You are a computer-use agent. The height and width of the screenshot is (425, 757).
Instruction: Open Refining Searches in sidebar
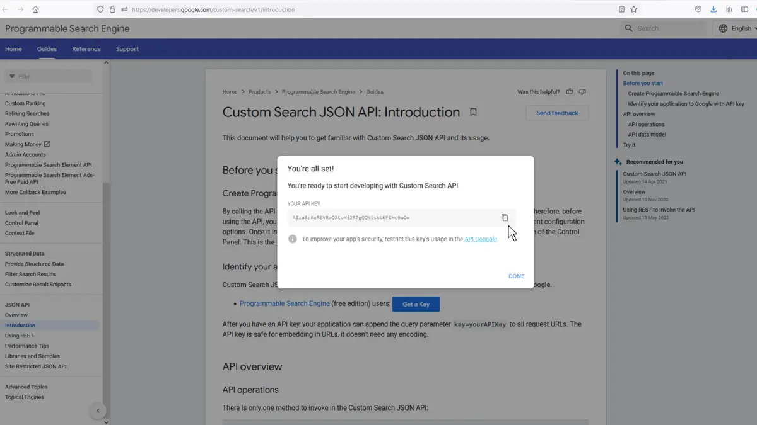click(27, 114)
